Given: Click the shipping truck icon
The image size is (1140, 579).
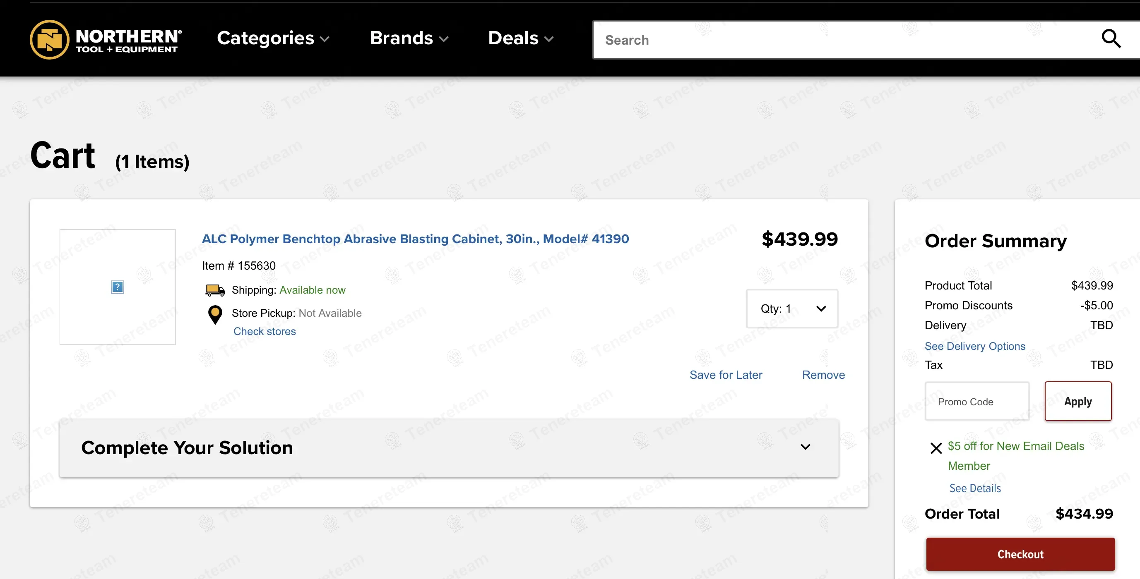Looking at the screenshot, I should click(215, 290).
